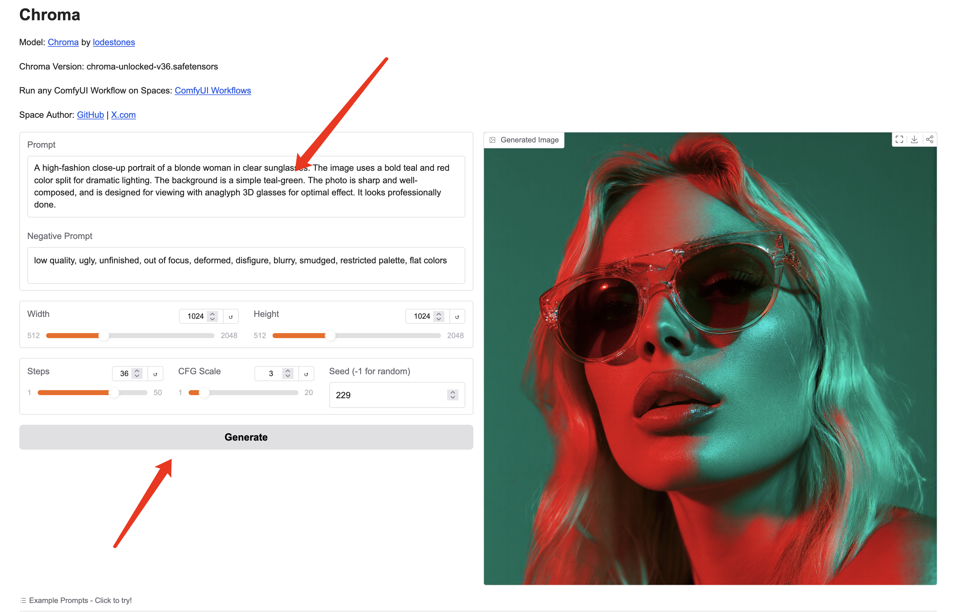Image resolution: width=958 pixels, height=612 pixels.
Task: Click the Steps slider track
Action: 92,393
